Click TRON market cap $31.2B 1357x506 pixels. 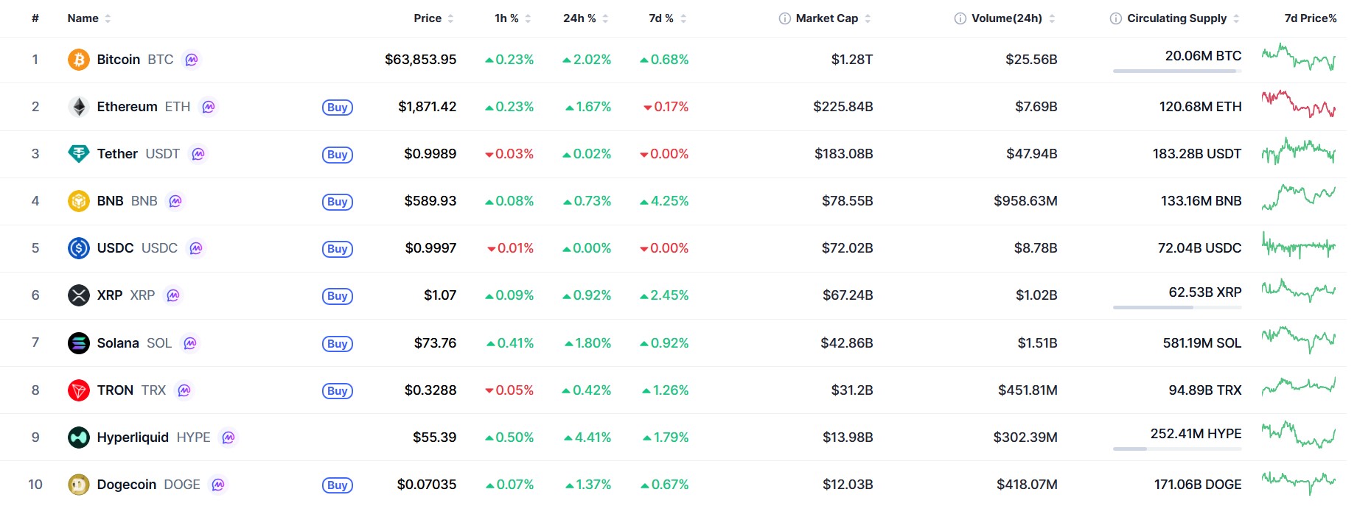(852, 390)
